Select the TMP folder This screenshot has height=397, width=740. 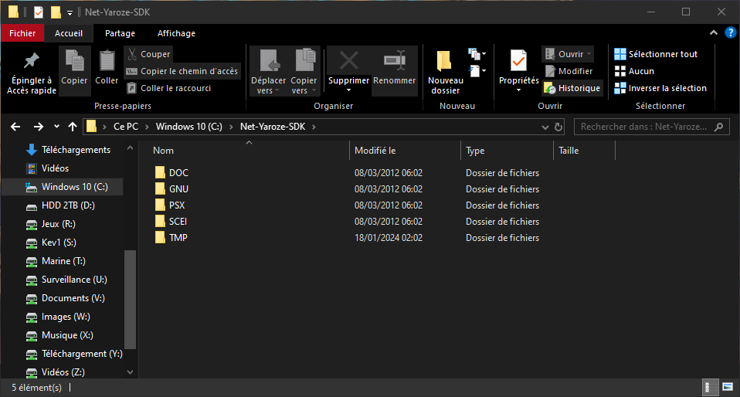click(x=171, y=237)
